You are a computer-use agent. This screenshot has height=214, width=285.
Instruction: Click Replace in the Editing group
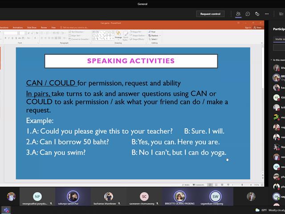tap(153, 36)
